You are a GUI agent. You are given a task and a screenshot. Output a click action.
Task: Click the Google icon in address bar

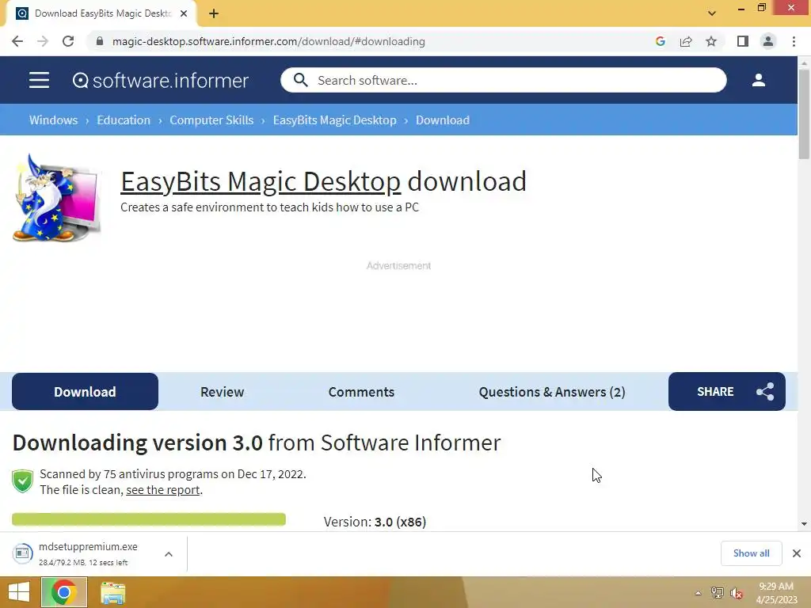pos(660,41)
